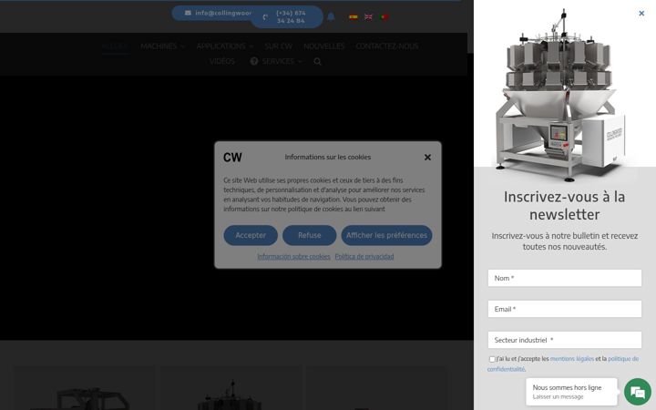
Task: Switch language using the Spanish flag
Action: [354, 17]
